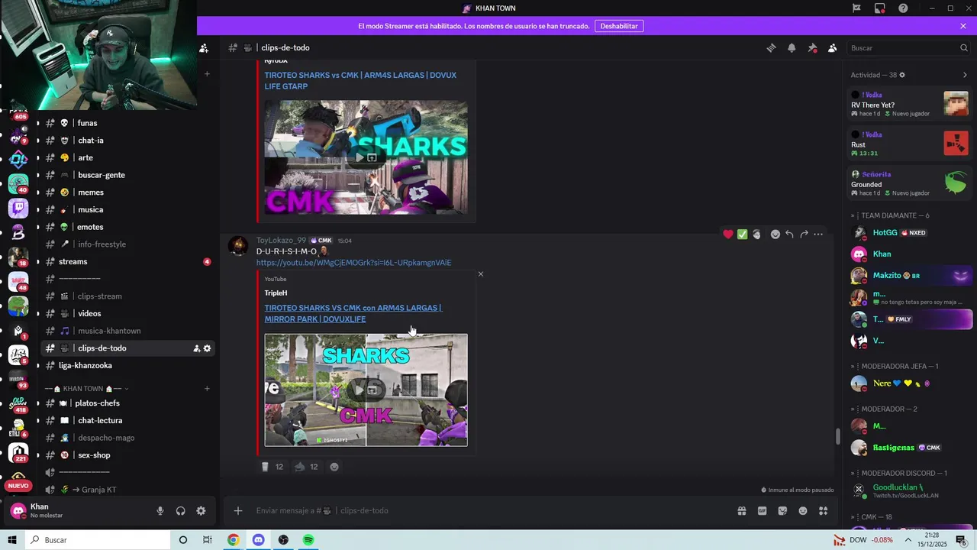Select the chat-ia channel

click(126, 141)
